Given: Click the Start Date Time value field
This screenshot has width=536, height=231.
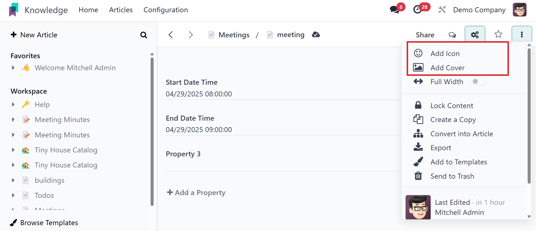Looking at the screenshot, I should click(199, 94).
